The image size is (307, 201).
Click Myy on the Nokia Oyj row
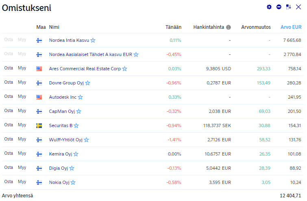pos(22,182)
